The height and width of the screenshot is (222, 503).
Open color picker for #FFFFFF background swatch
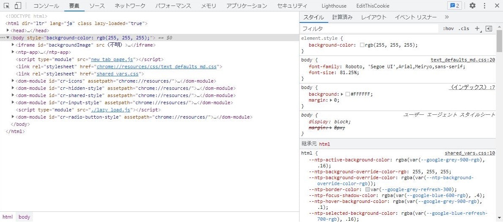[347, 94]
